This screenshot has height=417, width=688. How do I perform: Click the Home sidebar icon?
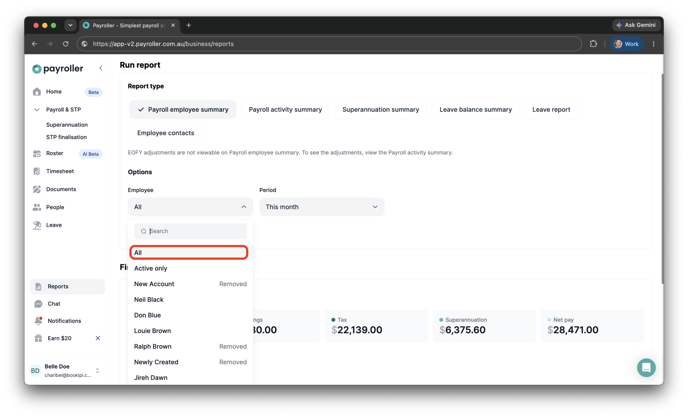pyautogui.click(x=37, y=92)
